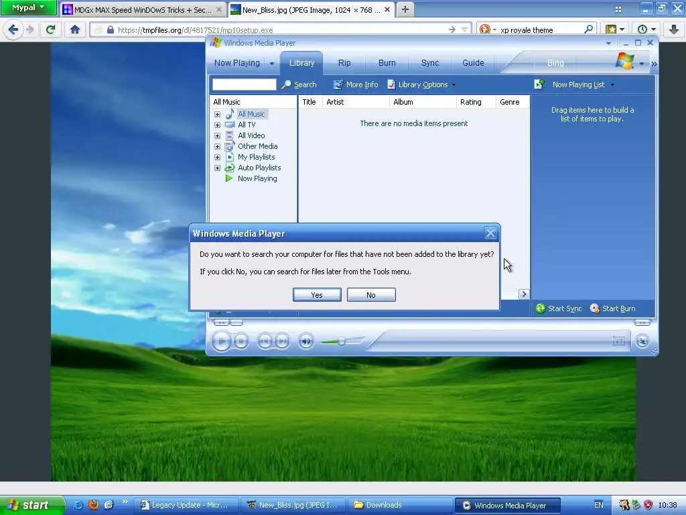The height and width of the screenshot is (515, 686).
Task: Click the Search magnifier button
Action: (299, 84)
